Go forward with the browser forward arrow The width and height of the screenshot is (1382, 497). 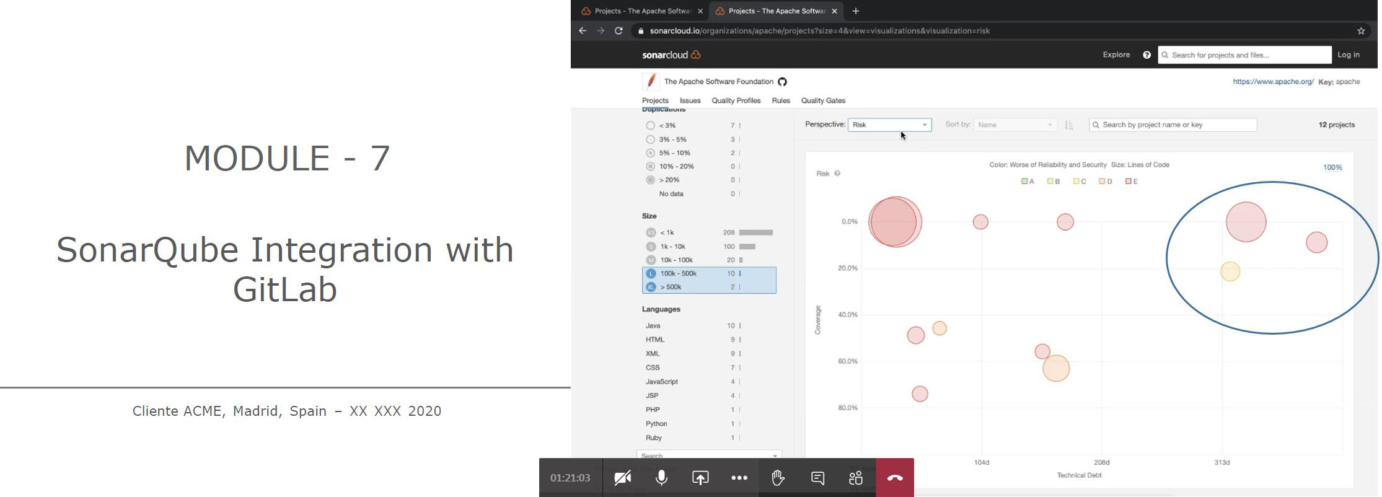[x=601, y=30]
